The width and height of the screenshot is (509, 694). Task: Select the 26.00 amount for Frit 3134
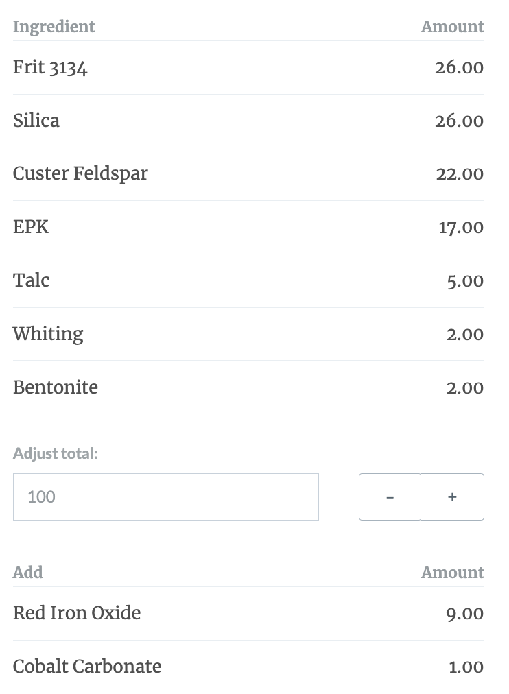459,68
